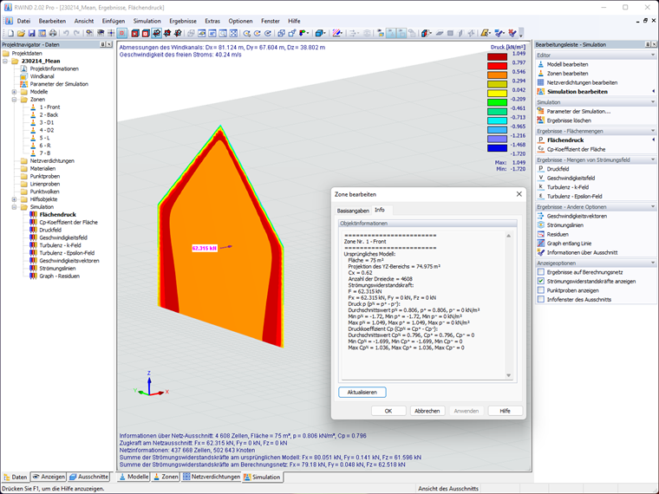The image size is (659, 494).
Task: Click the first rotate view toolbar icon
Action: pyautogui.click(x=247, y=33)
